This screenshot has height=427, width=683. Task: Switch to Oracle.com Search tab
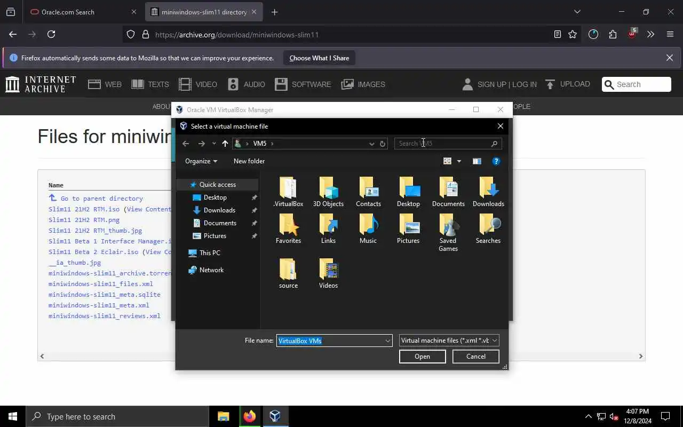pyautogui.click(x=83, y=12)
